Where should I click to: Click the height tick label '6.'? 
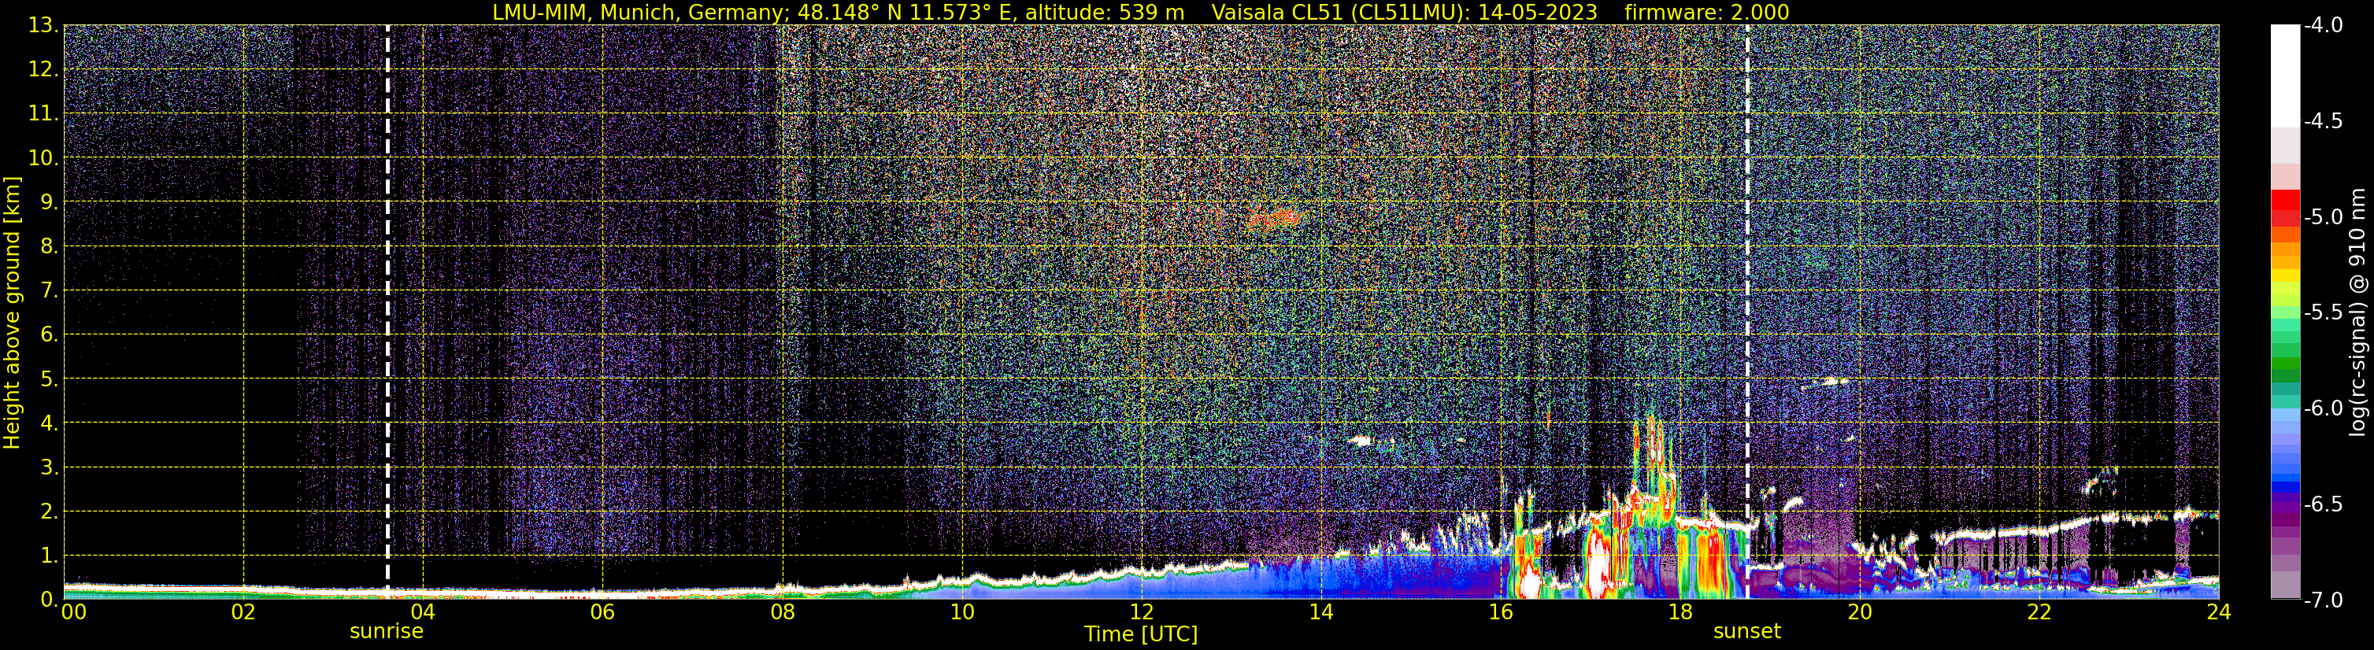(49, 335)
